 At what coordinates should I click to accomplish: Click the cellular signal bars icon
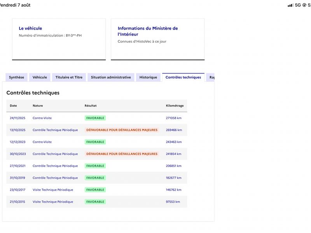[x=290, y=5]
